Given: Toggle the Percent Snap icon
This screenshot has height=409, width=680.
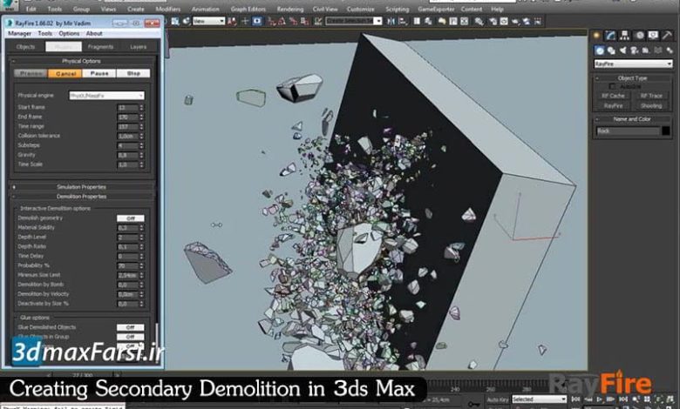Looking at the screenshot, I should tap(294, 21).
